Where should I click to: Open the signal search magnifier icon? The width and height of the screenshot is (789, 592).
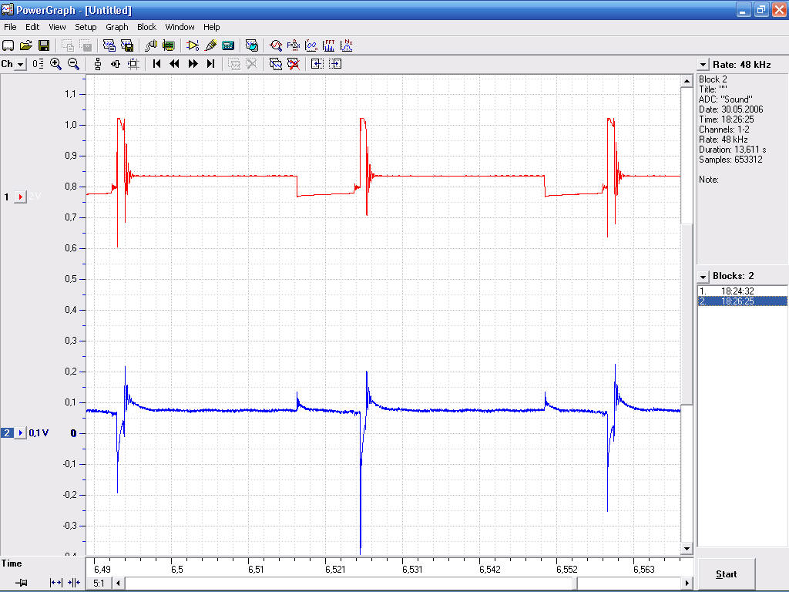(x=276, y=45)
